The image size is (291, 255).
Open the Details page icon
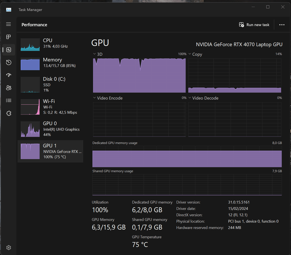tap(8, 101)
